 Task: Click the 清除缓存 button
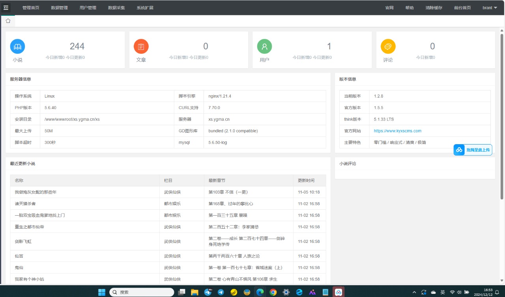point(434,8)
